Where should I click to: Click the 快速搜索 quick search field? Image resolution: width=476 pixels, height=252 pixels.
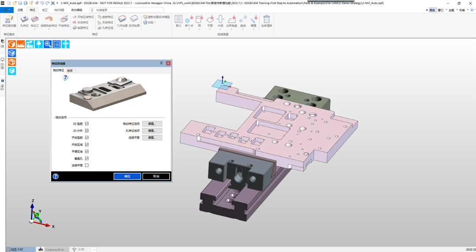[x=126, y=10]
